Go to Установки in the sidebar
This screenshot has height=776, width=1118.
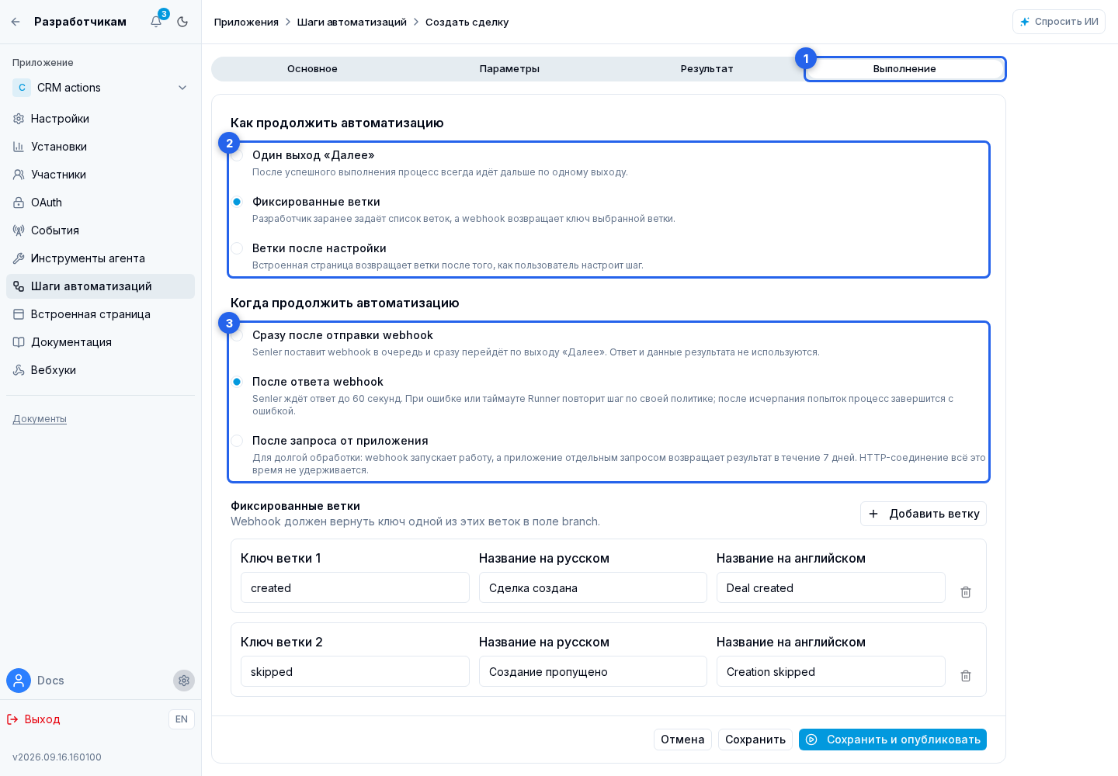coord(101,147)
